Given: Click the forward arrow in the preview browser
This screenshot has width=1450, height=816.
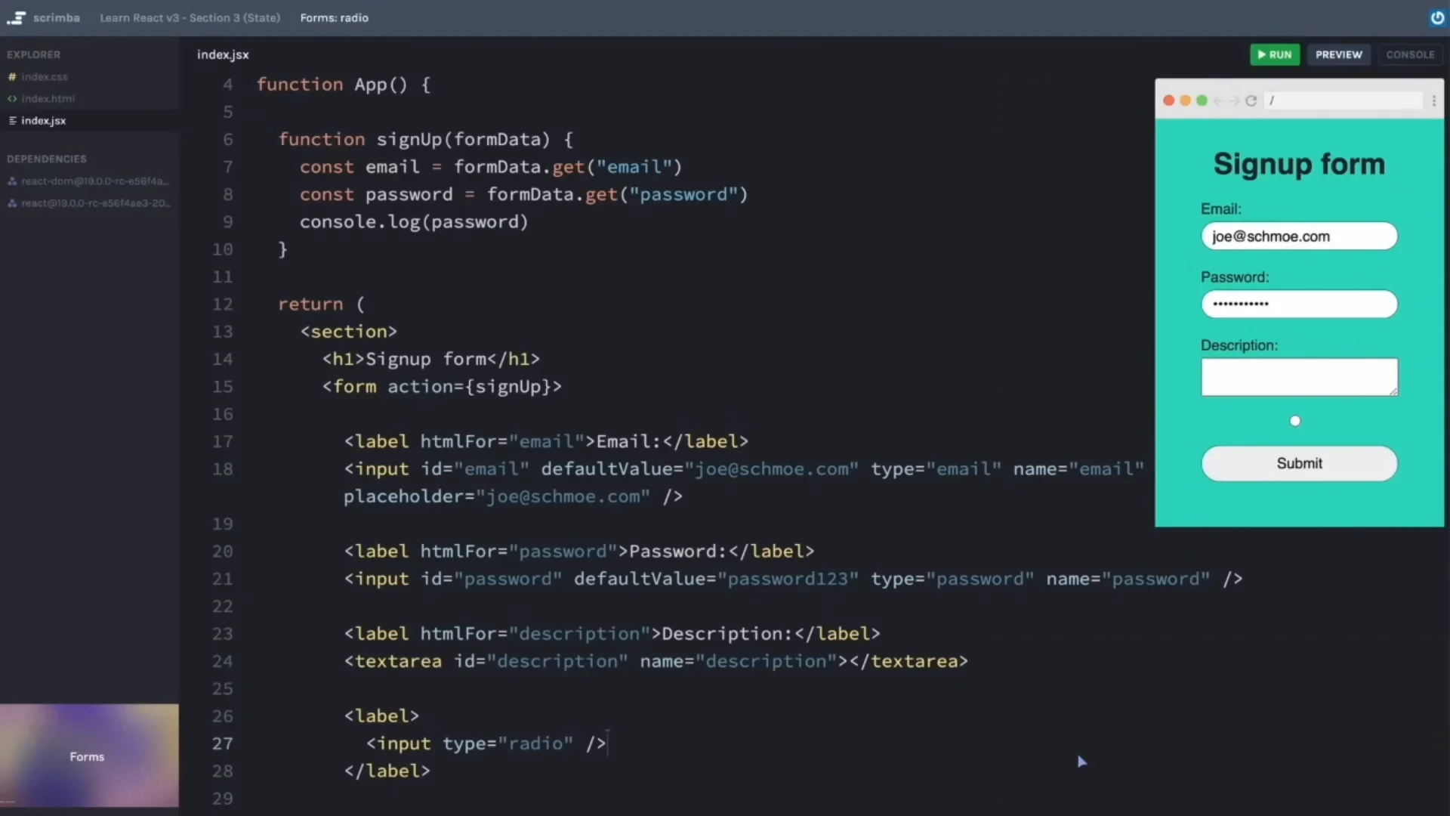Looking at the screenshot, I should click(x=1232, y=100).
